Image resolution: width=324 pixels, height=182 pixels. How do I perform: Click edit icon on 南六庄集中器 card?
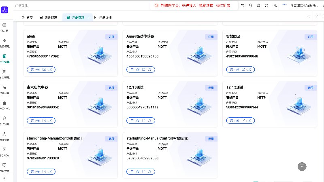click(44, 121)
